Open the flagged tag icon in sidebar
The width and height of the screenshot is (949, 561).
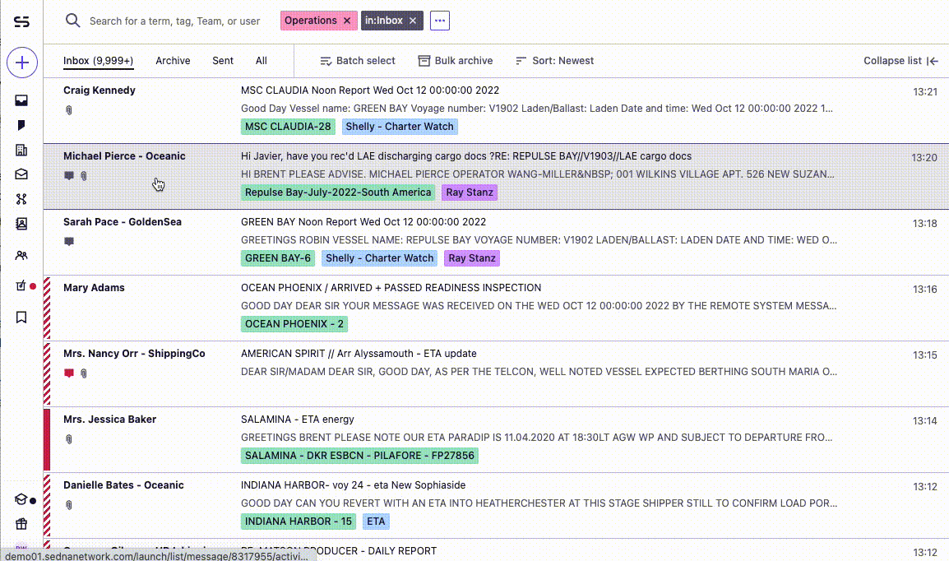point(21,125)
